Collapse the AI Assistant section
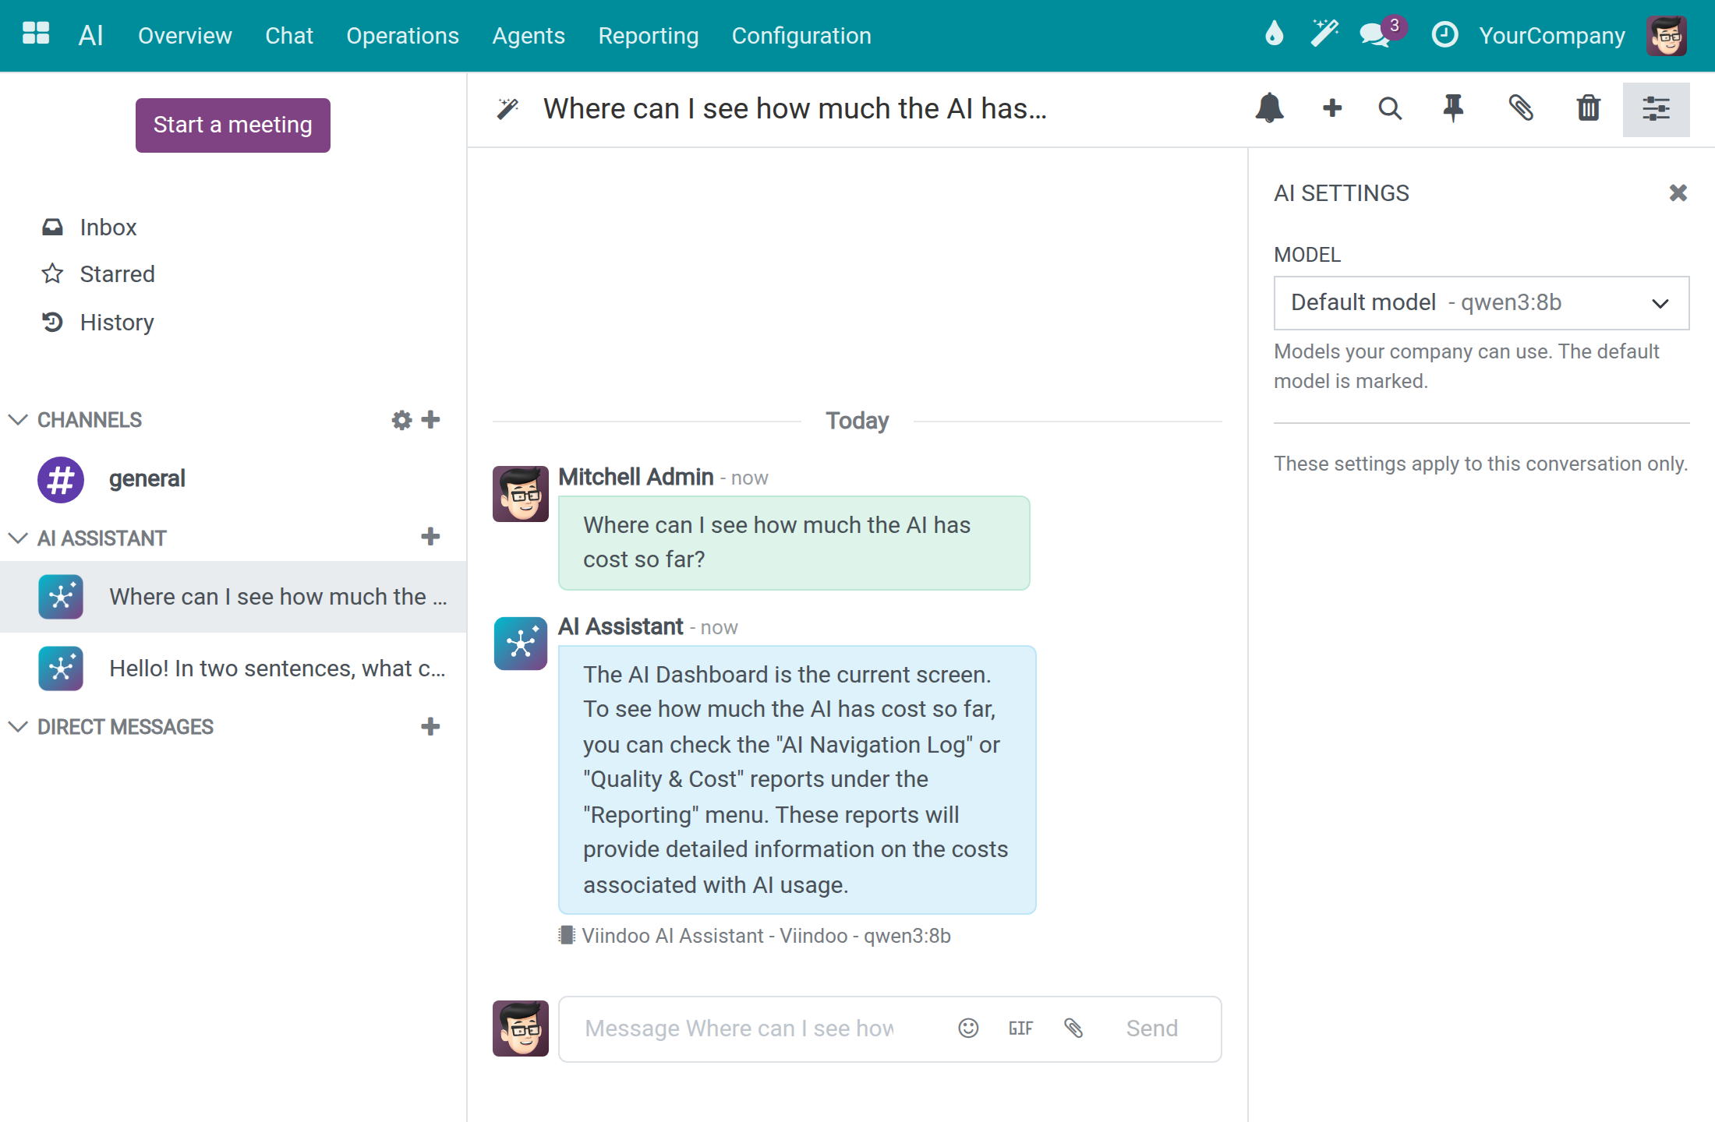This screenshot has width=1715, height=1122. pyautogui.click(x=17, y=538)
